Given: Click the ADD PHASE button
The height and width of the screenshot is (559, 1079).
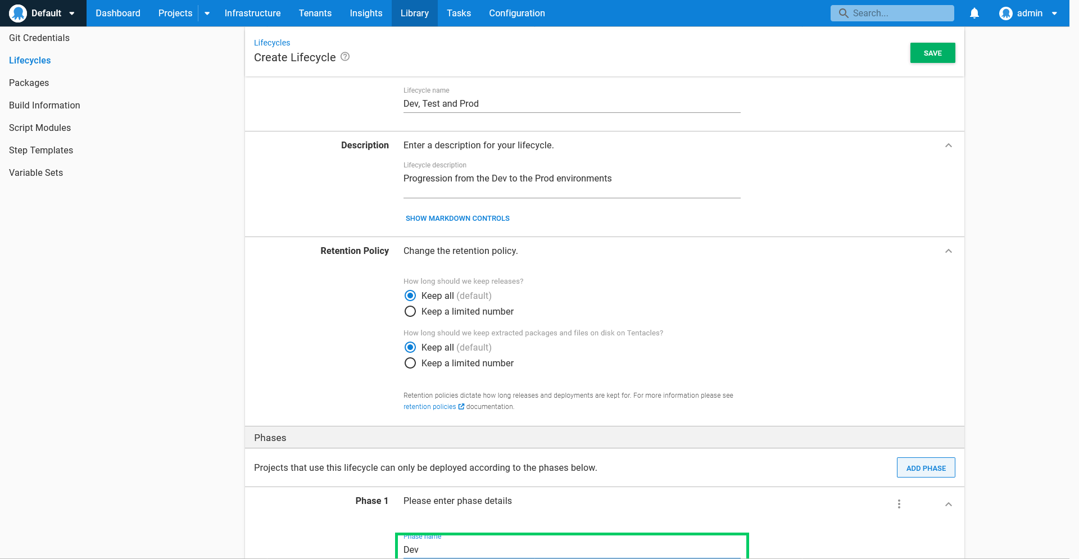Looking at the screenshot, I should tap(926, 467).
